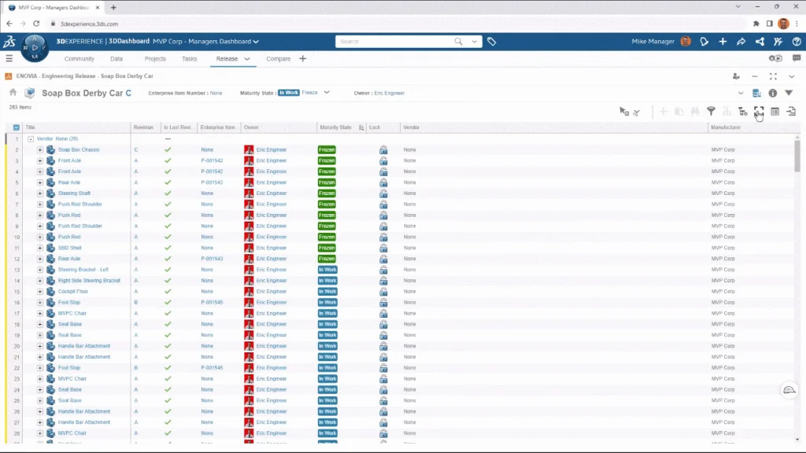Click the Help question mark icon
Viewport: 806px width, 453px height.
coord(796,42)
